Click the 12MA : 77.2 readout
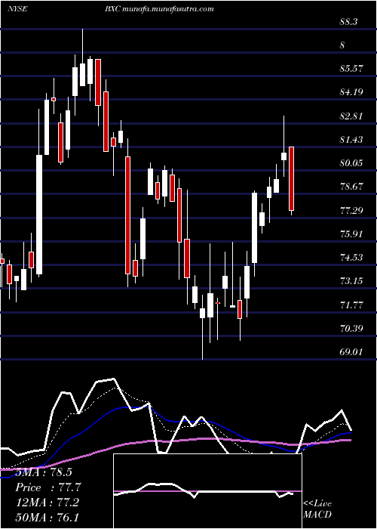Image resolution: width=377 pixels, height=529 pixels. click(47, 503)
